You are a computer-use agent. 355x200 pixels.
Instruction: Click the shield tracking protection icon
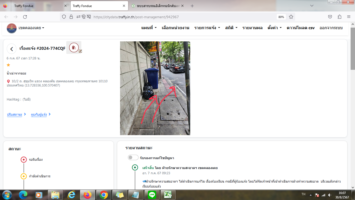coord(64,17)
